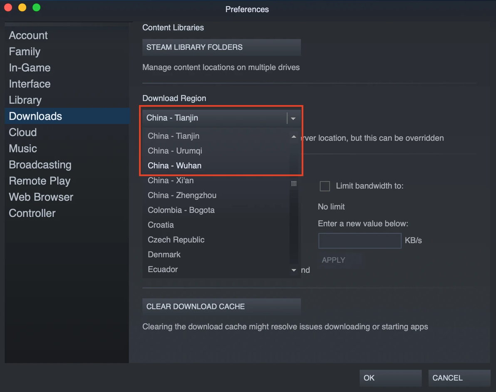
Task: Click the bandwidth KB/s input field
Action: tap(360, 241)
